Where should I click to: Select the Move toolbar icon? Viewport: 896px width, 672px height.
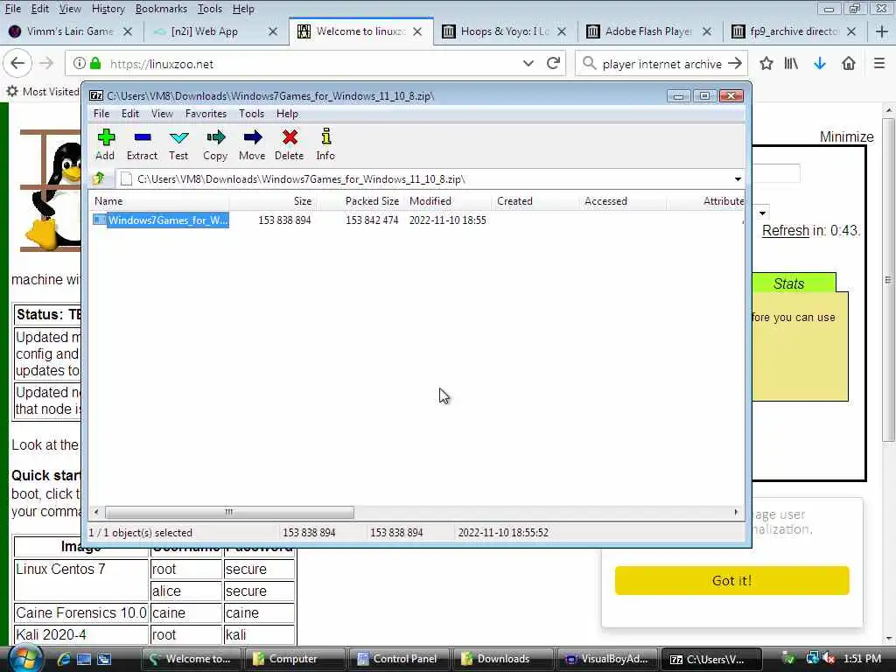pos(252,144)
